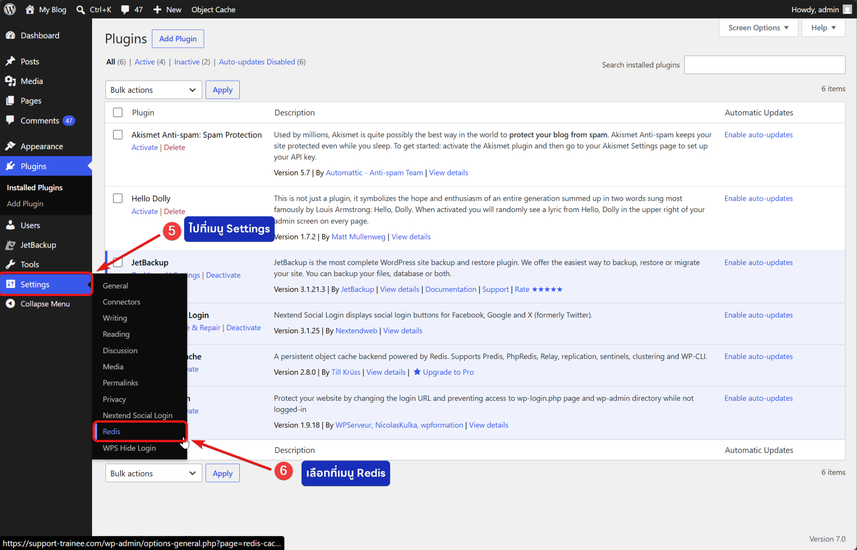Click the Settings sliders icon
The height and width of the screenshot is (550, 857).
10,284
